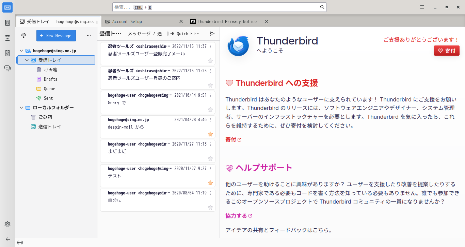Open the Chat space

coord(7,69)
